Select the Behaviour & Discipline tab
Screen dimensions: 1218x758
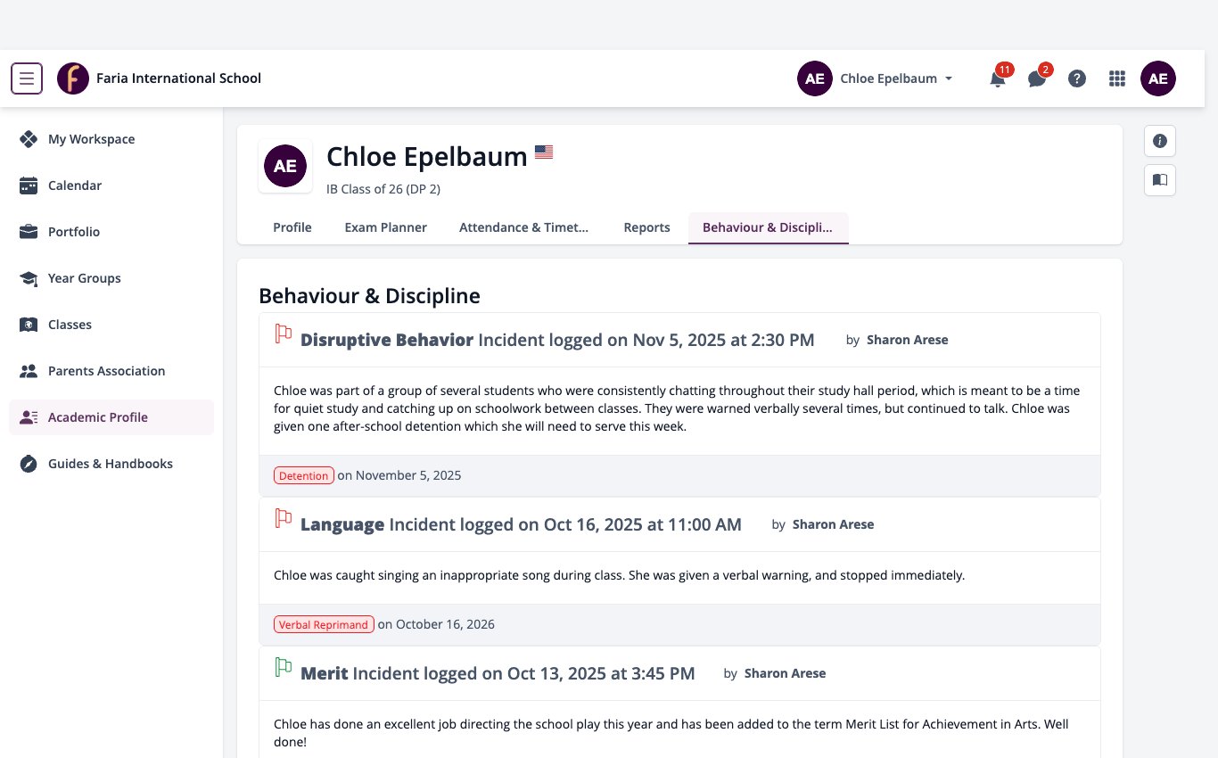[x=768, y=227]
